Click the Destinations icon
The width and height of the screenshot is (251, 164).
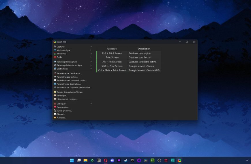pos(55,69)
